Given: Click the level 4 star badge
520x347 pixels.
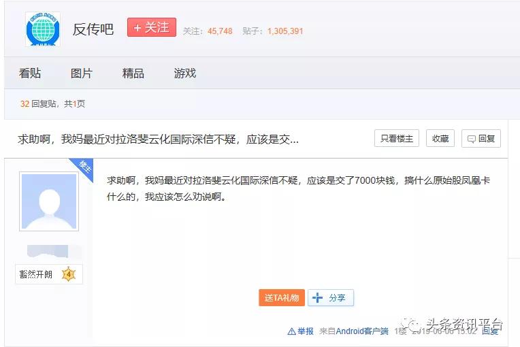Looking at the screenshot, I should click(68, 274).
